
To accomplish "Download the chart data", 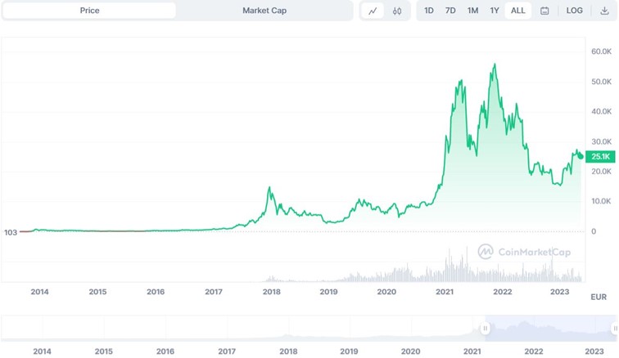I will pos(604,11).
